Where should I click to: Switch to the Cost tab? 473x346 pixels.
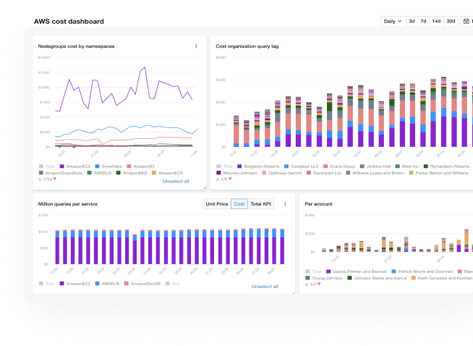click(239, 204)
